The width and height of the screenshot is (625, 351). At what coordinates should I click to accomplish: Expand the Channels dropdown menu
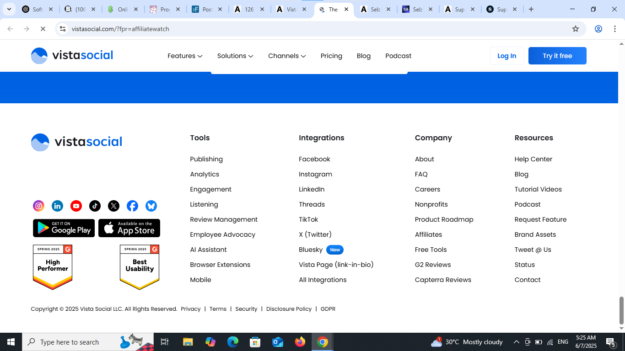pyautogui.click(x=287, y=56)
